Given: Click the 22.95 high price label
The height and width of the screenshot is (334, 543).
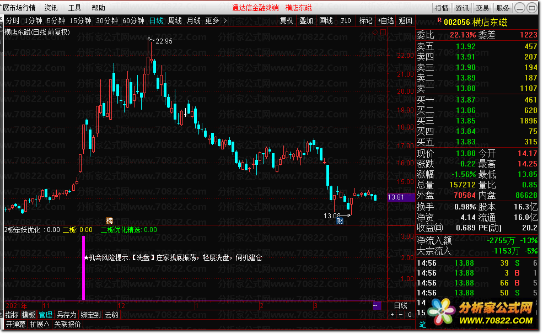Looking at the screenshot, I should click(164, 41).
